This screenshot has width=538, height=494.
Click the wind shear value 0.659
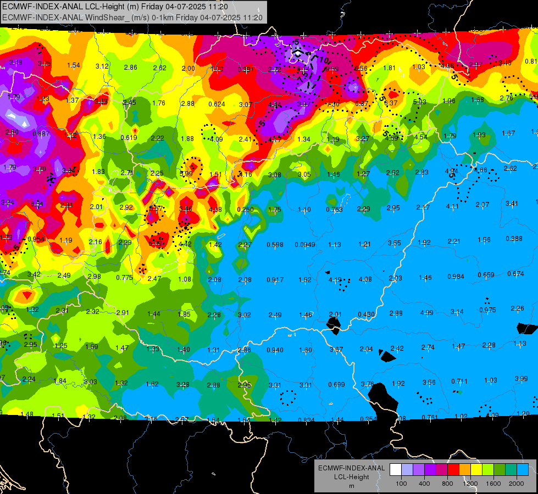pos(486,275)
